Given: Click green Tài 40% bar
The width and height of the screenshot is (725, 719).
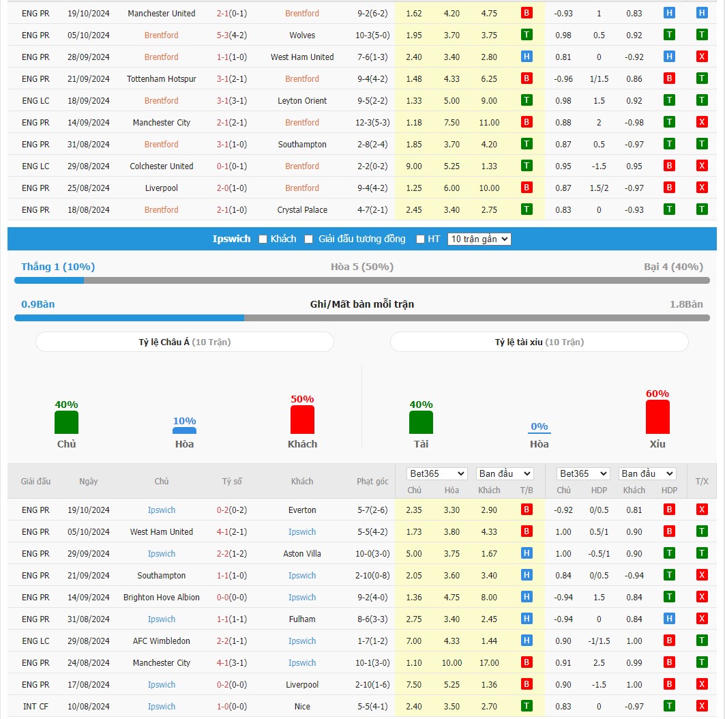Looking at the screenshot, I should (421, 422).
